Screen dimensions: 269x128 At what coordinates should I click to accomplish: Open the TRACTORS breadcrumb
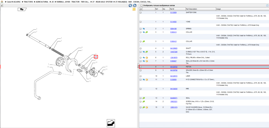coord(28,2)
